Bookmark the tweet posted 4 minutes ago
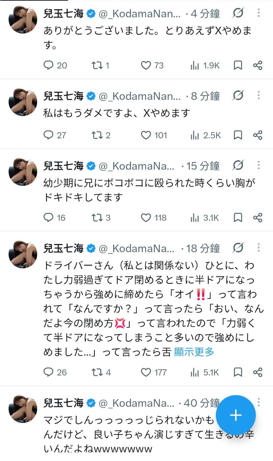This screenshot has height=461, width=273. [238, 65]
